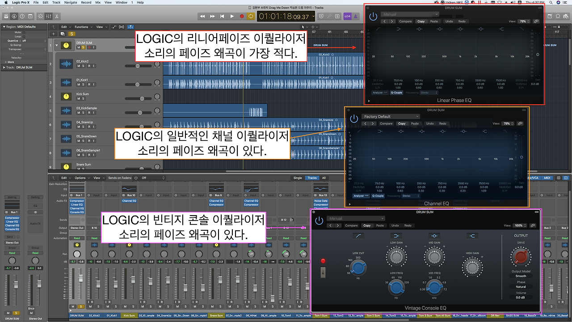This screenshot has height=322, width=572.
Task: Click Channel EQ link button
Action: [x=519, y=123]
